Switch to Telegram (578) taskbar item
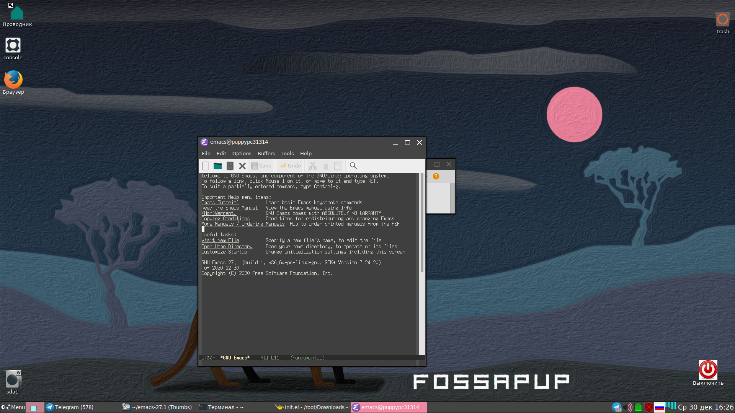This screenshot has width=735, height=413. point(82,407)
